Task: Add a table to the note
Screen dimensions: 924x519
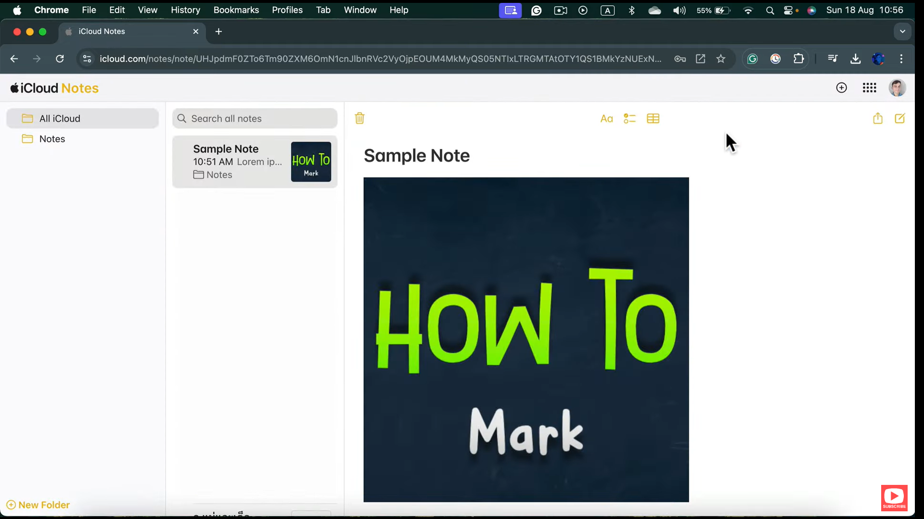Action: pyautogui.click(x=653, y=119)
